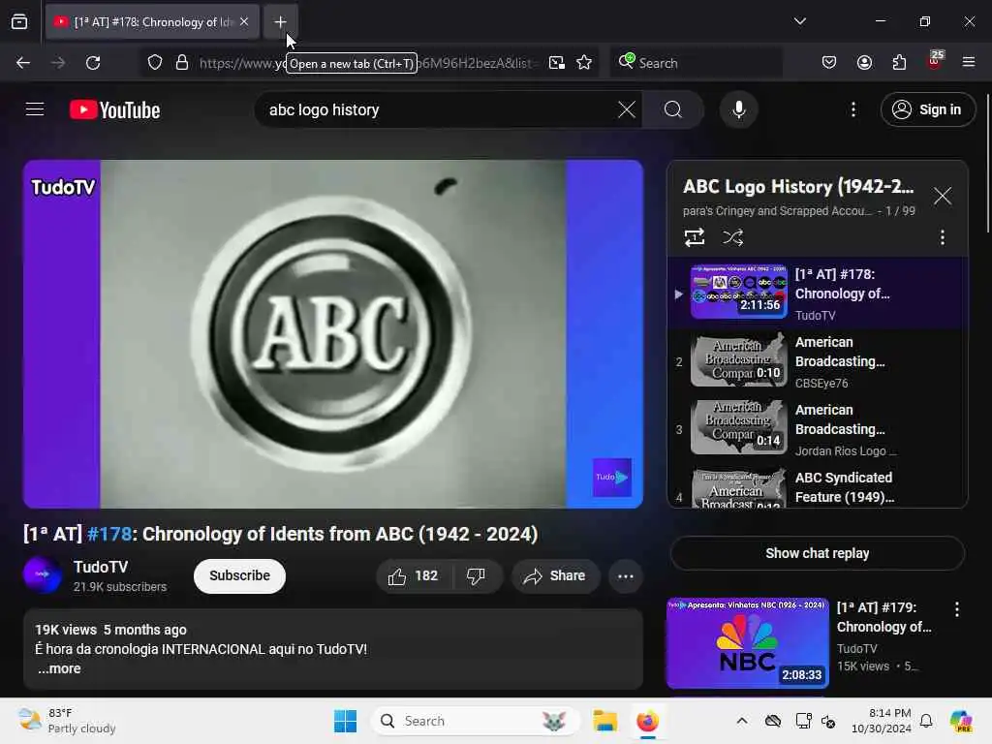Bookmark this page with star icon
992x744 pixels.
pyautogui.click(x=584, y=63)
